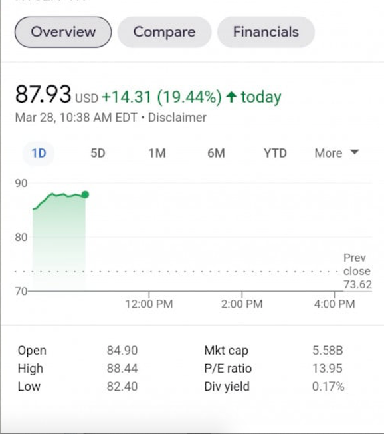
Task: Open the Disclaimer link
Action: [177, 118]
